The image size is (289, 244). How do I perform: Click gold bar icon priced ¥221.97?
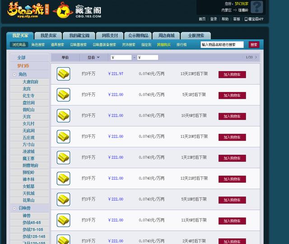pos(63,74)
